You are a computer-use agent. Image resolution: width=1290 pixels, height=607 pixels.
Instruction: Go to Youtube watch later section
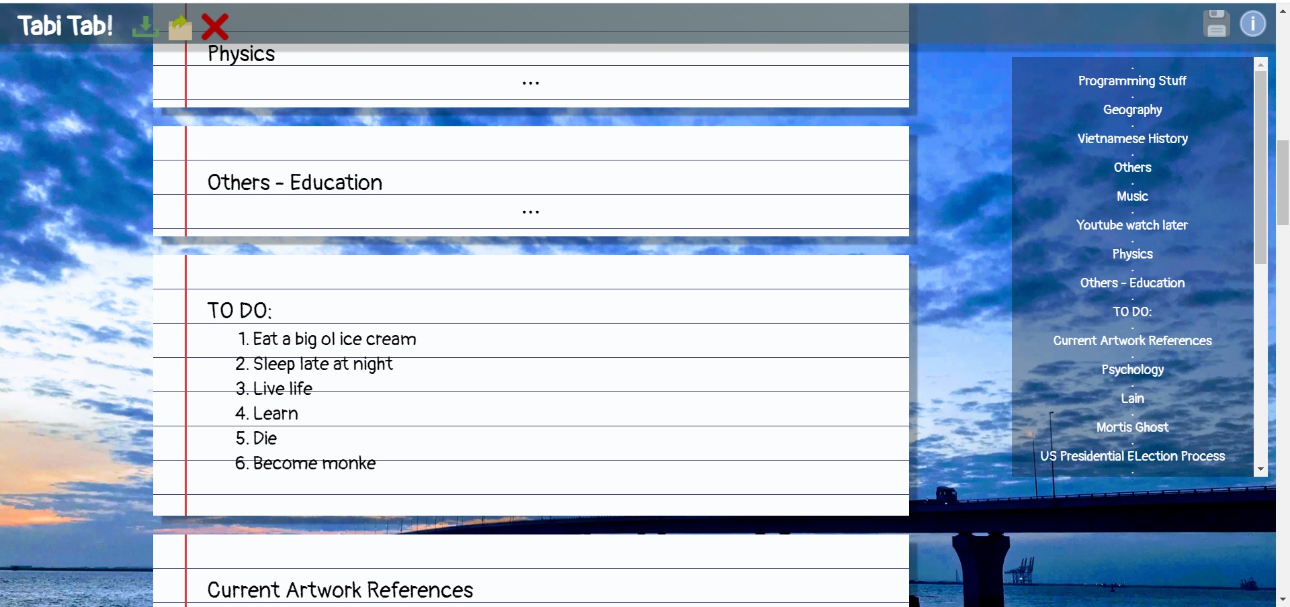[1132, 225]
